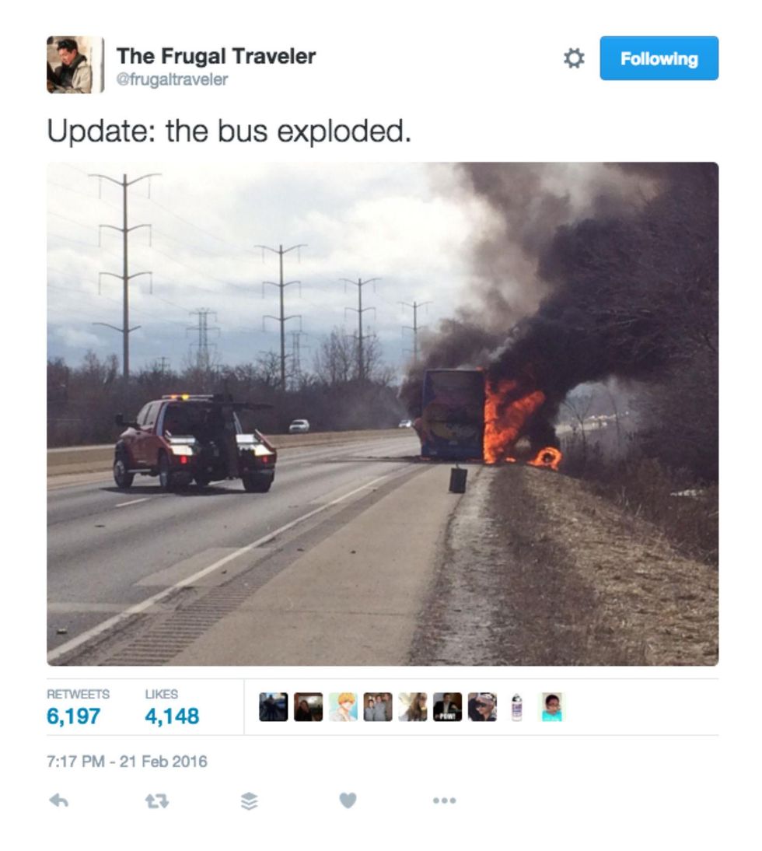Click the sunglasses-and-cap liker avatar
Viewport: 762px width, 851px height.
(x=482, y=707)
